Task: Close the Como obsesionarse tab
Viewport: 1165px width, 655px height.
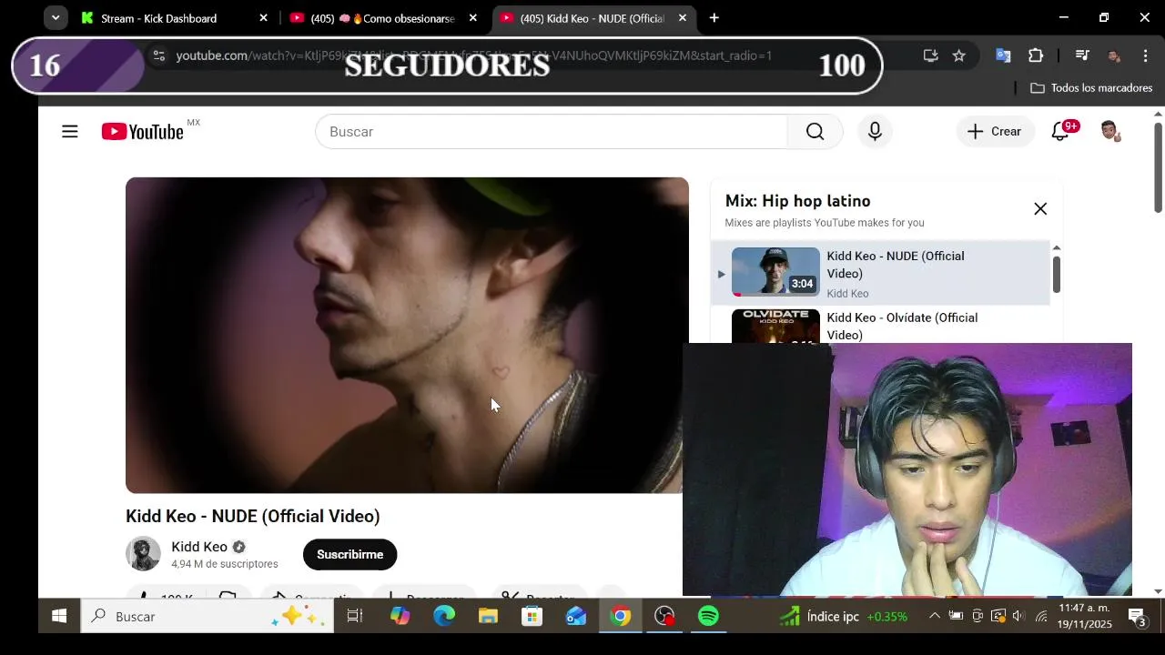Action: pos(472,18)
